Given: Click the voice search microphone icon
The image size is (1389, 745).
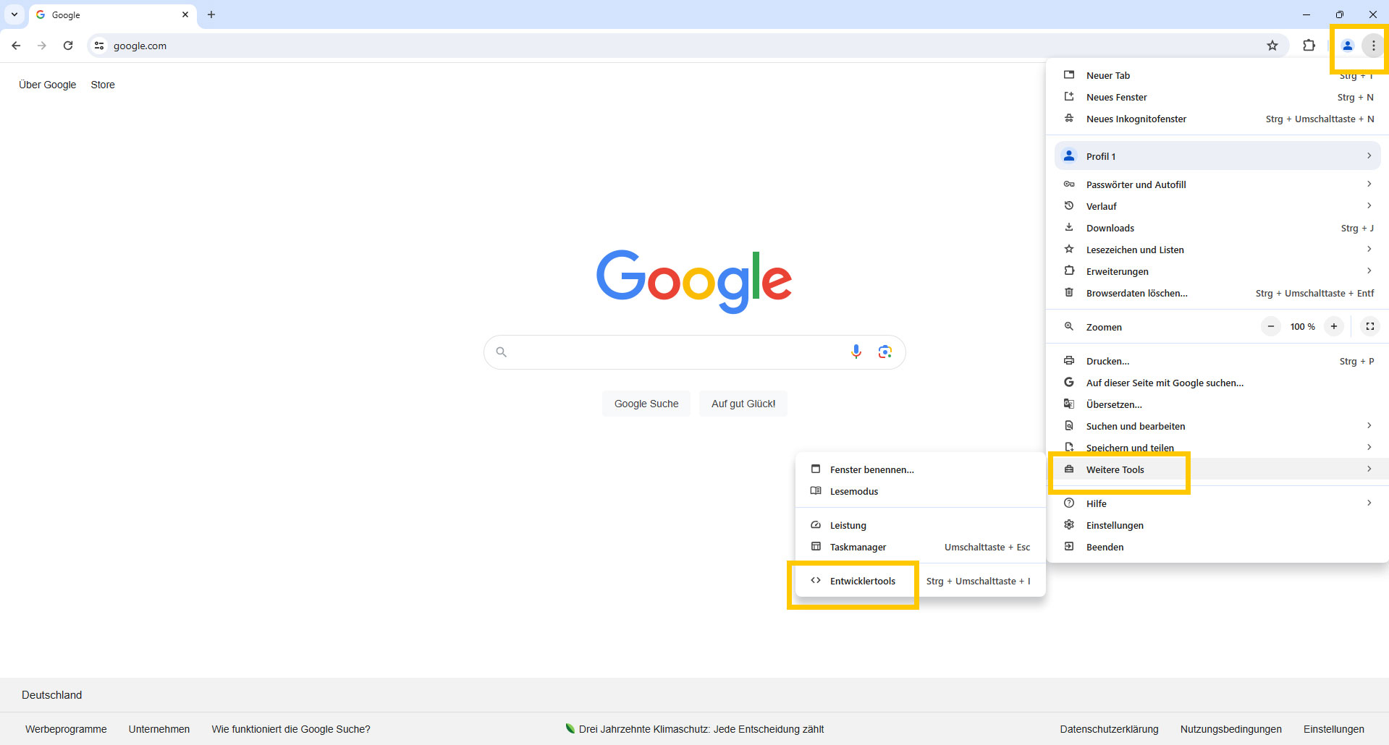Looking at the screenshot, I should point(856,352).
